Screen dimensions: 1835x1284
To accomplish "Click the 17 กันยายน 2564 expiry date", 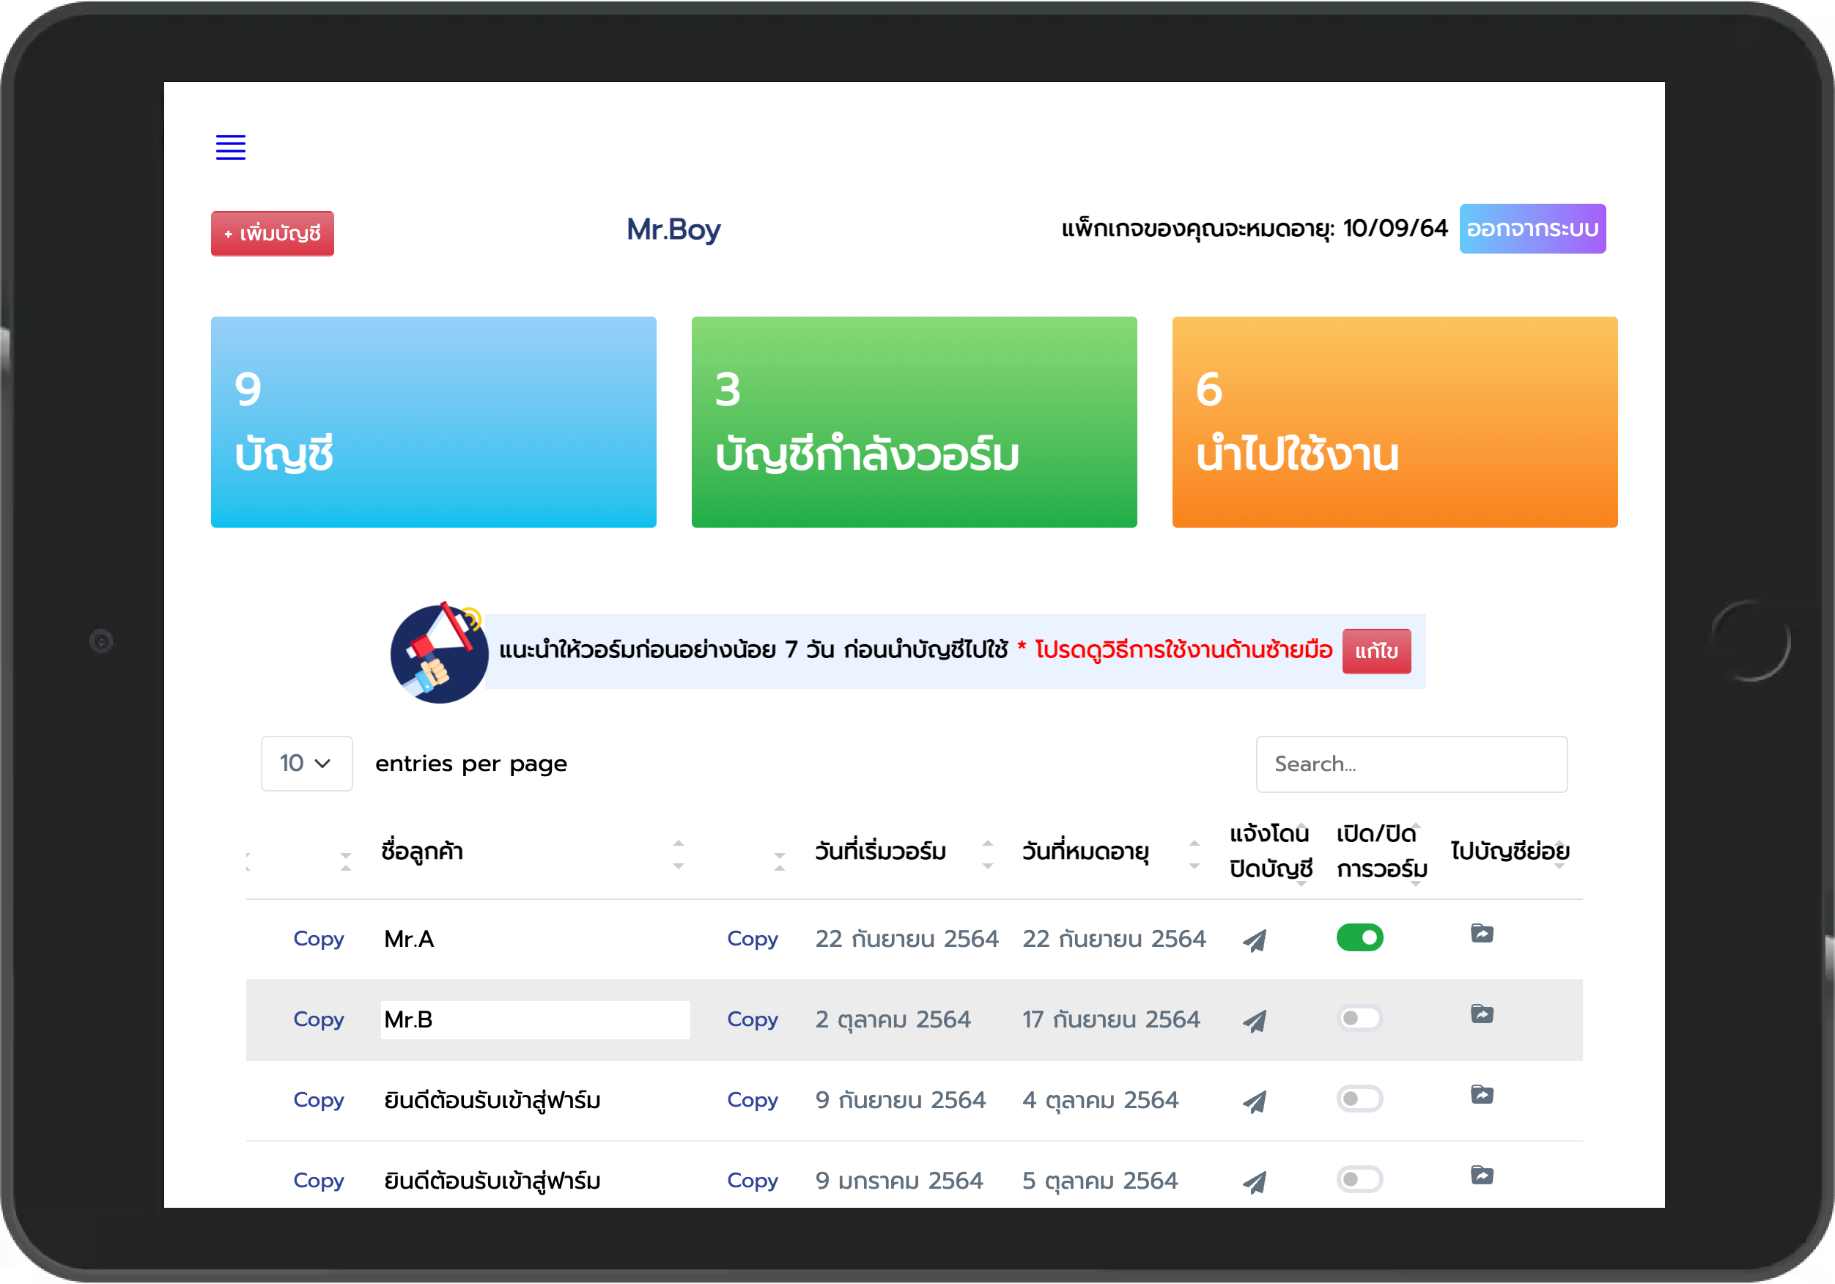I will point(1111,1020).
